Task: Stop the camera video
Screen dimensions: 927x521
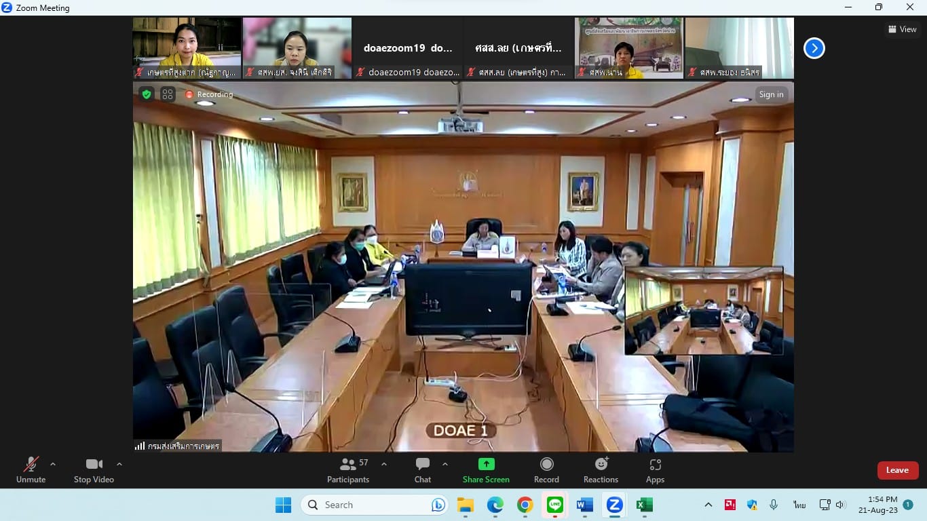Action: coord(94,470)
